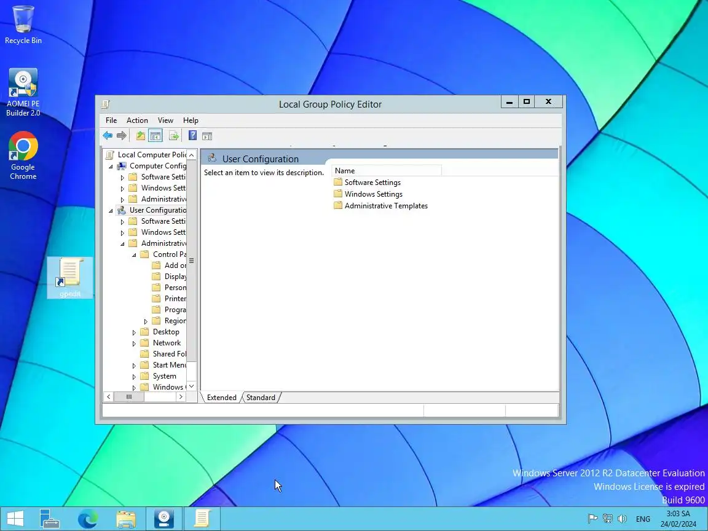Expand the Regional options tree node
Screen dimensions: 708x531
[x=146, y=321]
